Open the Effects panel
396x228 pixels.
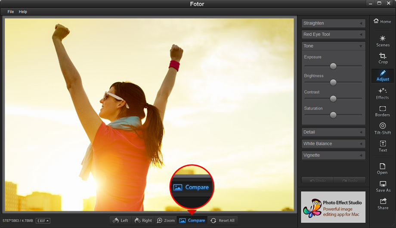382,94
